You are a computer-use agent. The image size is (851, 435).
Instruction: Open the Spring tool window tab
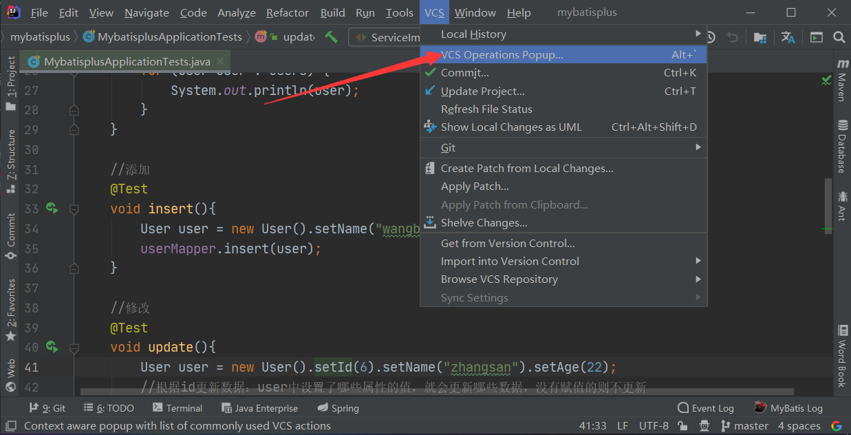coord(338,408)
